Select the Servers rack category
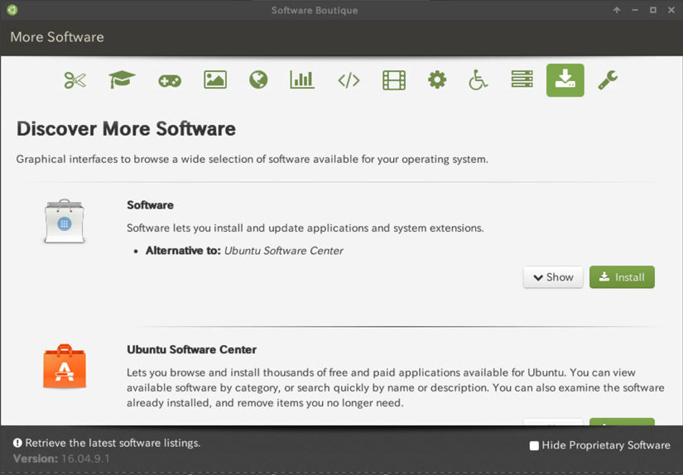Viewport: 683px width, 475px height. [x=522, y=80]
